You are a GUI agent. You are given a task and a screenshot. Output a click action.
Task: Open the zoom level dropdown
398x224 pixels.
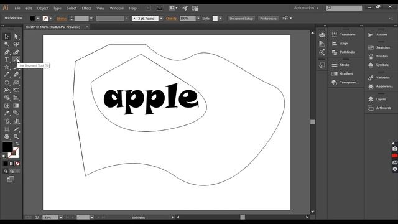[x=61, y=217]
